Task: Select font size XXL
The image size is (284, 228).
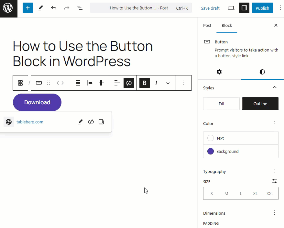Action: 270,194
